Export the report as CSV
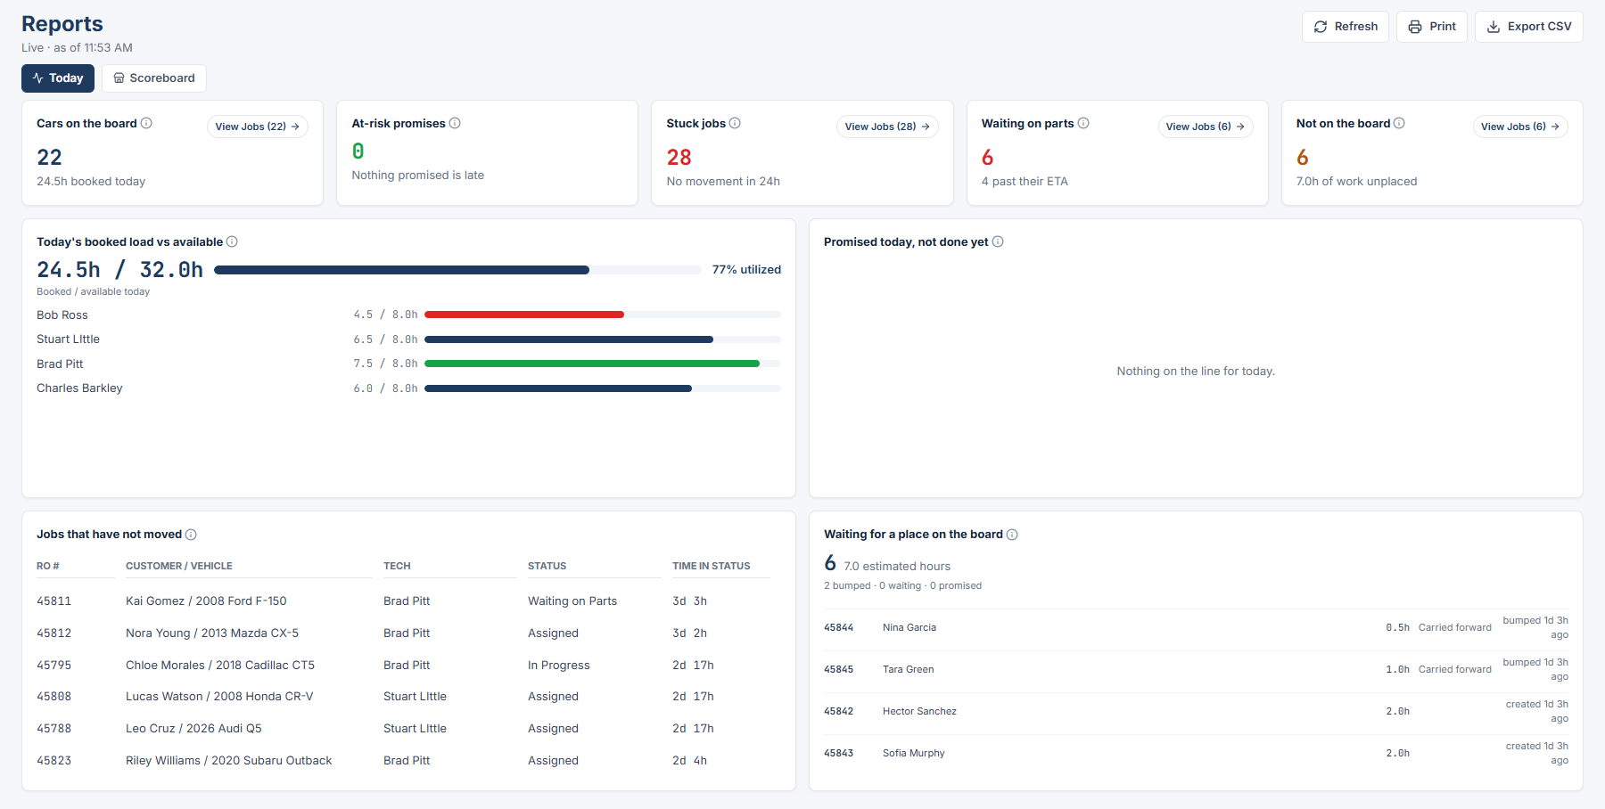 pos(1529,27)
